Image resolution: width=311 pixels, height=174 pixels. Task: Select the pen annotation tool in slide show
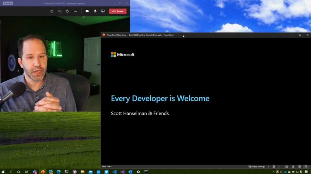click(274, 167)
